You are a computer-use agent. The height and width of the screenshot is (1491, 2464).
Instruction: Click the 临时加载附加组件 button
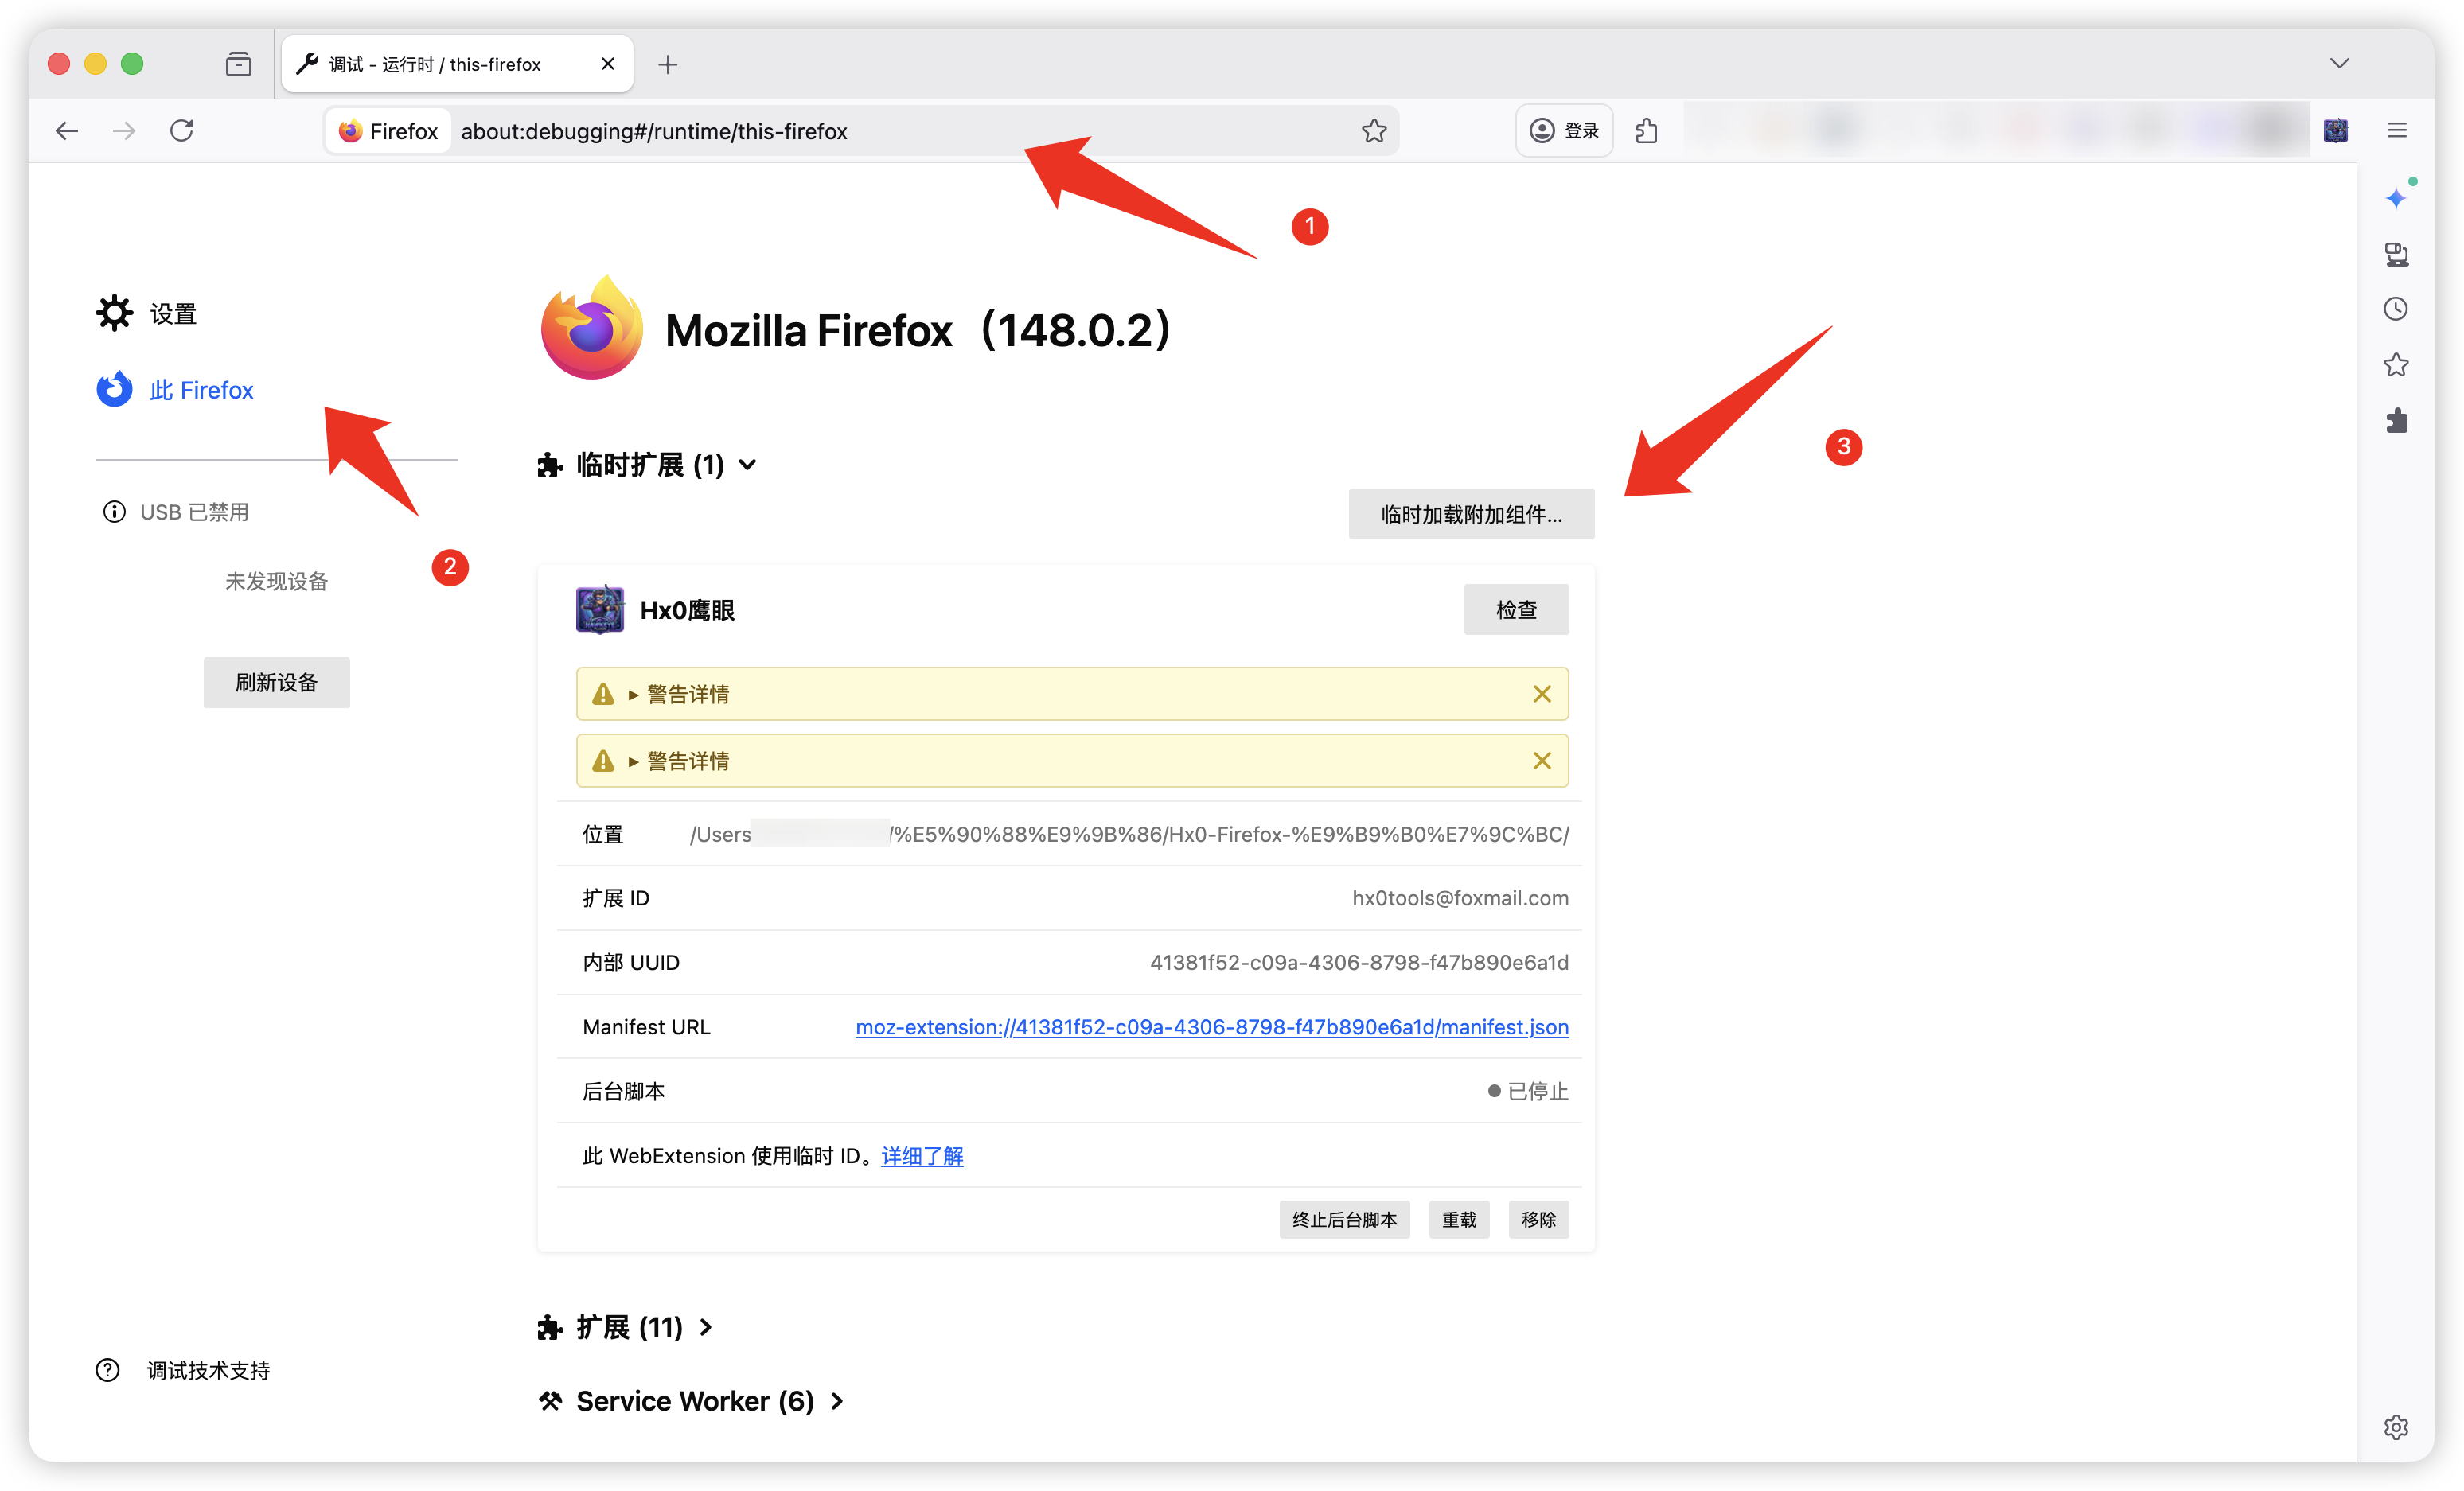click(x=1471, y=515)
